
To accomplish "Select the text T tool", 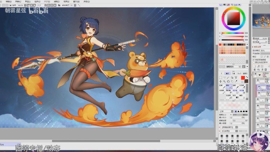I will 236,78.
